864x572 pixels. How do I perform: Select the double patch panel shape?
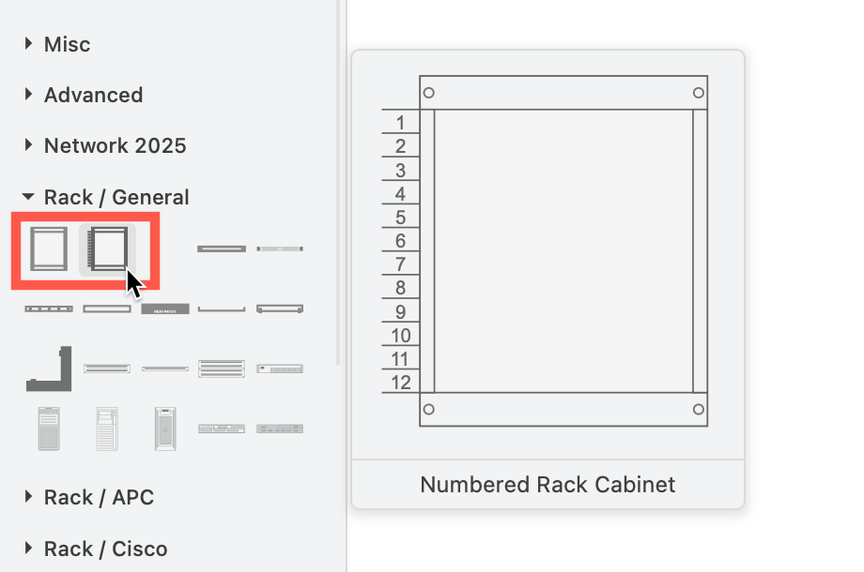pos(221,368)
